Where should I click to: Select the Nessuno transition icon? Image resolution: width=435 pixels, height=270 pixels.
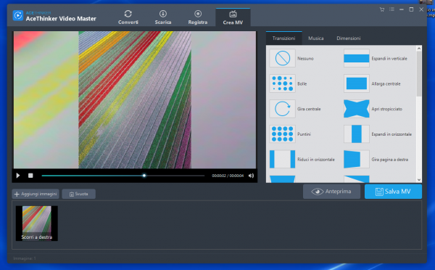pos(282,58)
